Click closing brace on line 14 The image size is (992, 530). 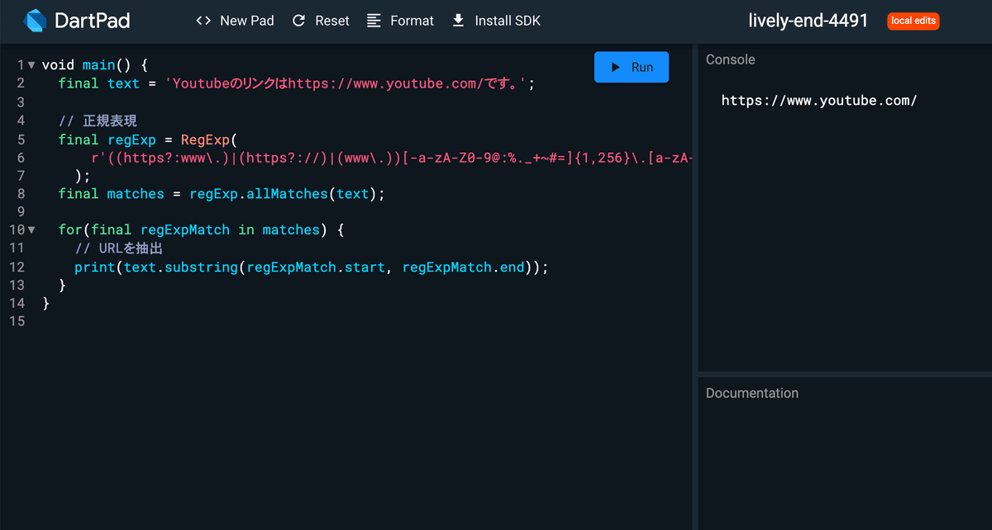click(46, 303)
